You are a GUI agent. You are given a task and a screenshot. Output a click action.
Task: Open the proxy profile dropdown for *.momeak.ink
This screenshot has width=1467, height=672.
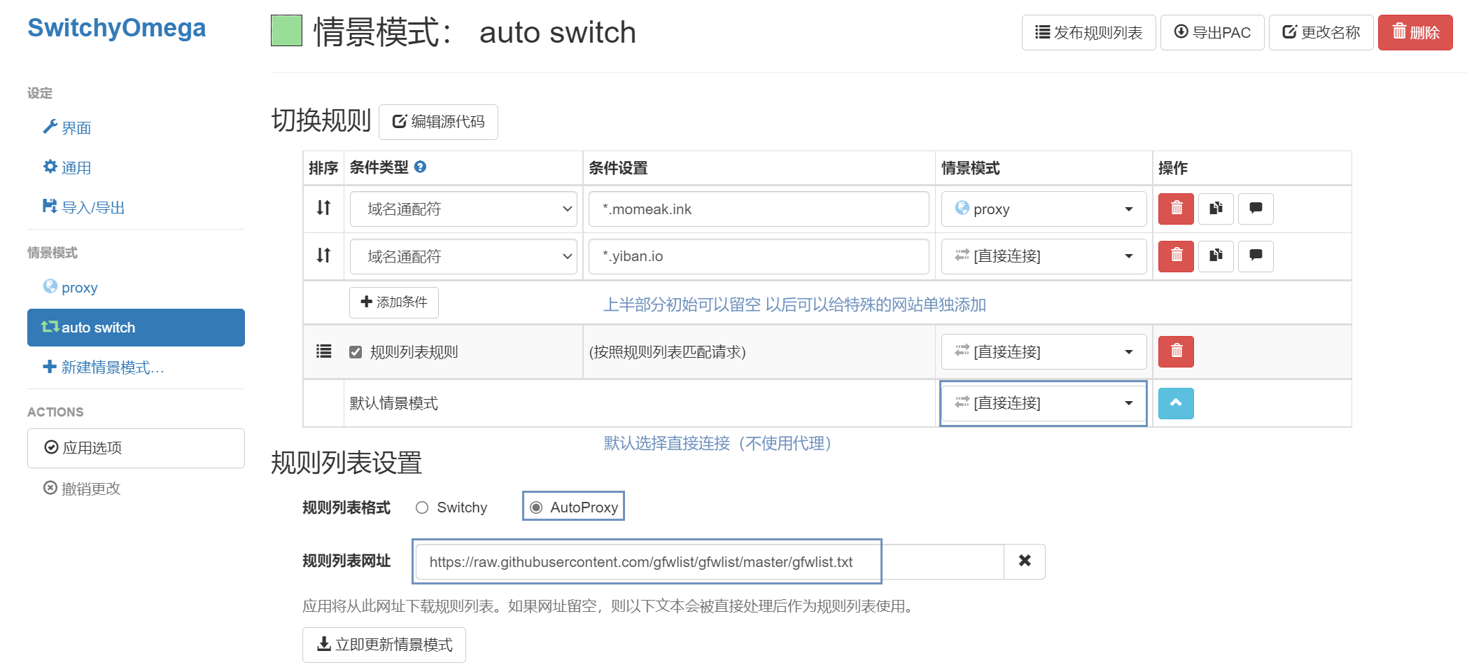point(1044,209)
